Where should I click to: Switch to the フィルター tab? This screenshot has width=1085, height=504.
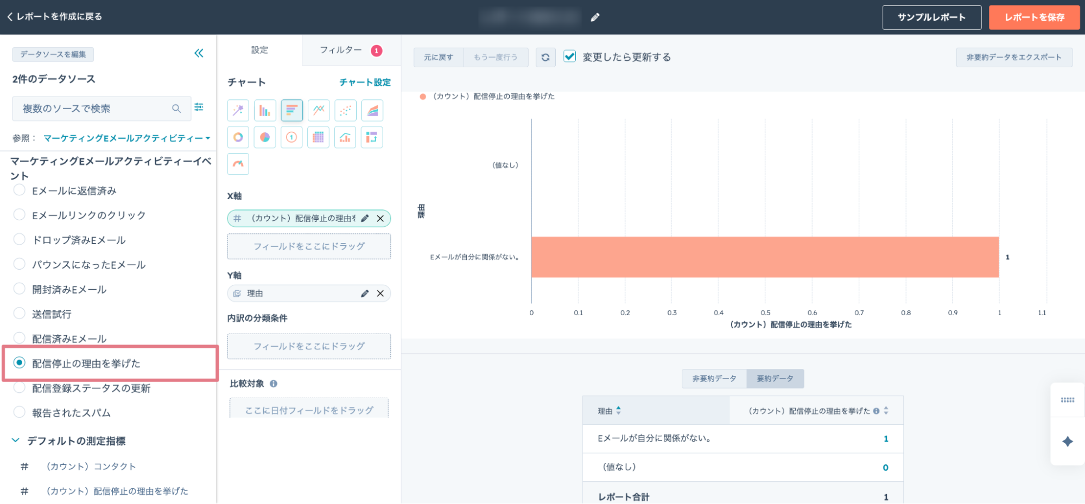(x=351, y=50)
